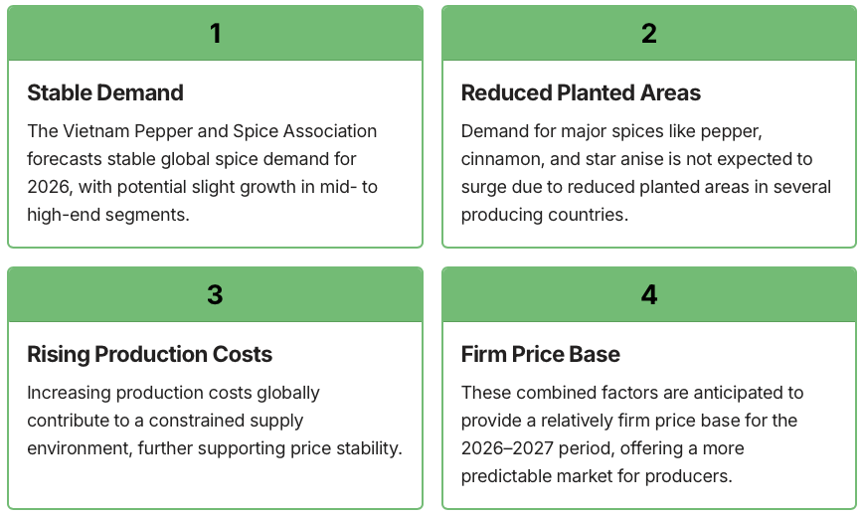The width and height of the screenshot is (863, 517).
Task: Click the 2026–2027 period text
Action: (530, 448)
